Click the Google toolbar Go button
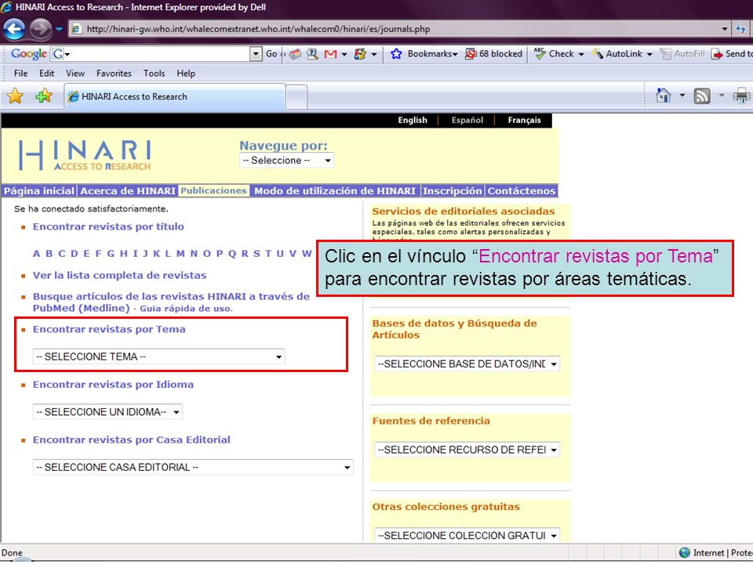 tap(271, 54)
